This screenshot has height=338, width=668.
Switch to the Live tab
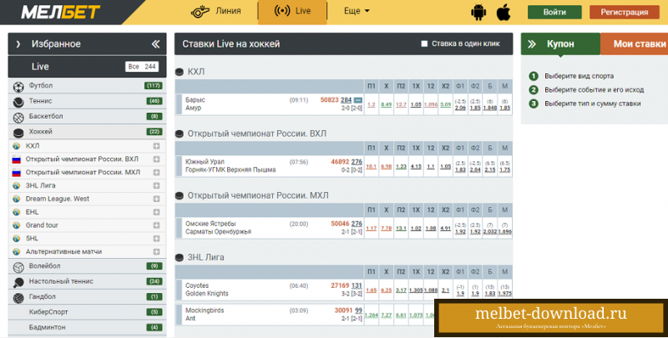(292, 12)
